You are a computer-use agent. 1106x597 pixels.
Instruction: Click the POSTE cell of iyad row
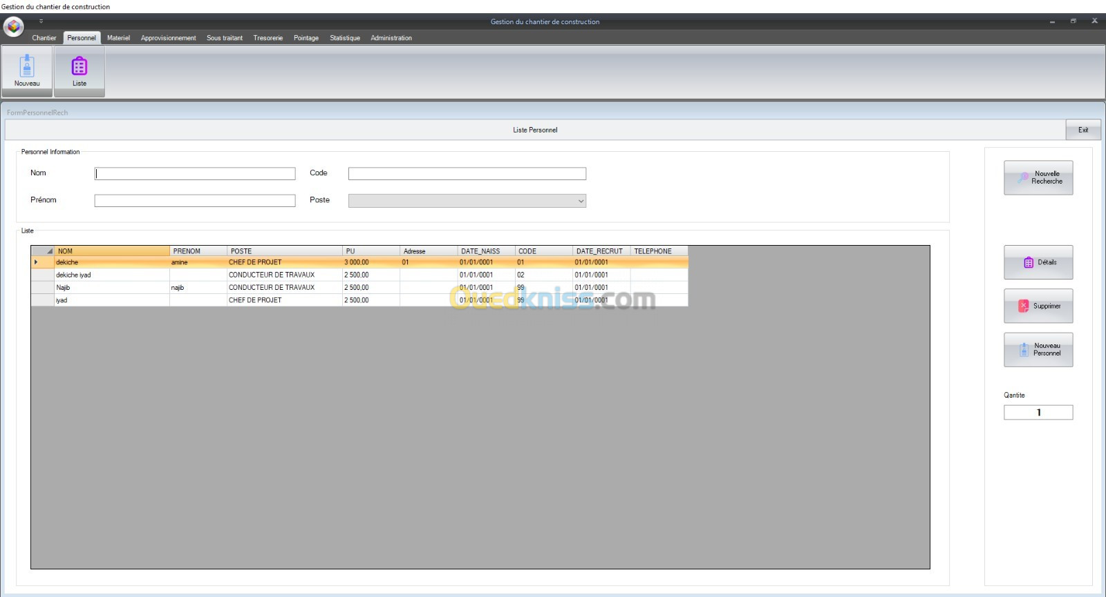pos(285,300)
